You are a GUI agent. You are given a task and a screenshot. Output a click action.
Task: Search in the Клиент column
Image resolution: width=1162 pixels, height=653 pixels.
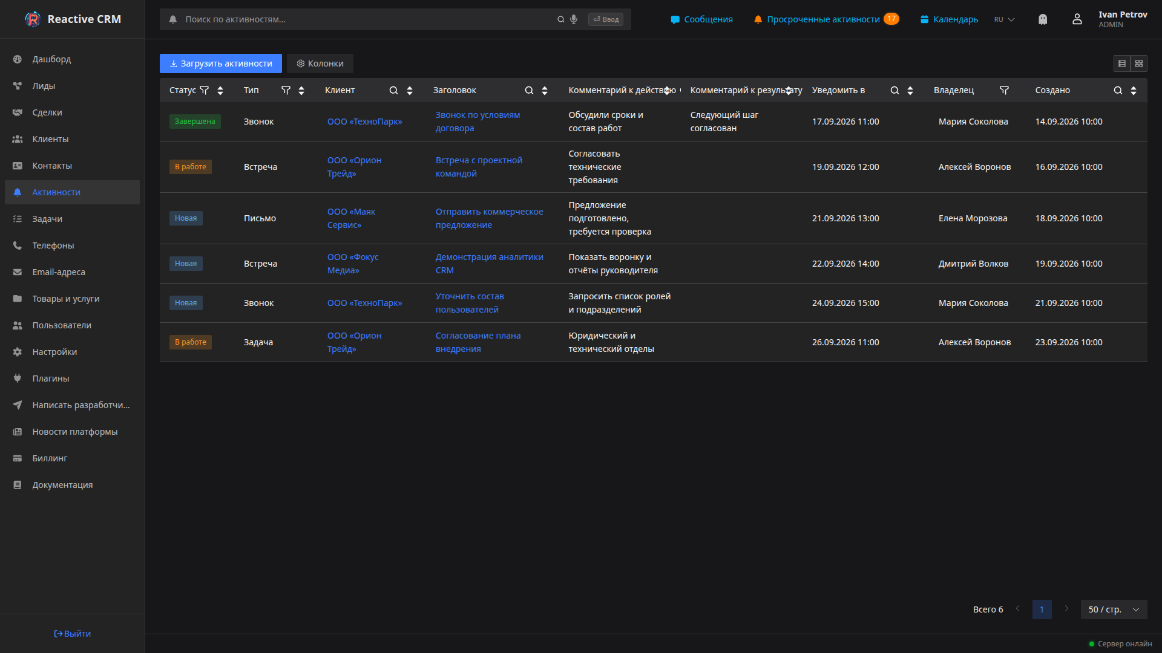coord(394,90)
